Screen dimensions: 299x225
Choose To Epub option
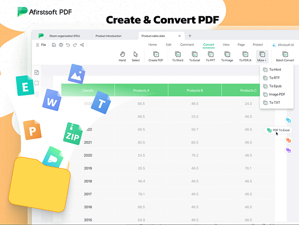coord(275,86)
